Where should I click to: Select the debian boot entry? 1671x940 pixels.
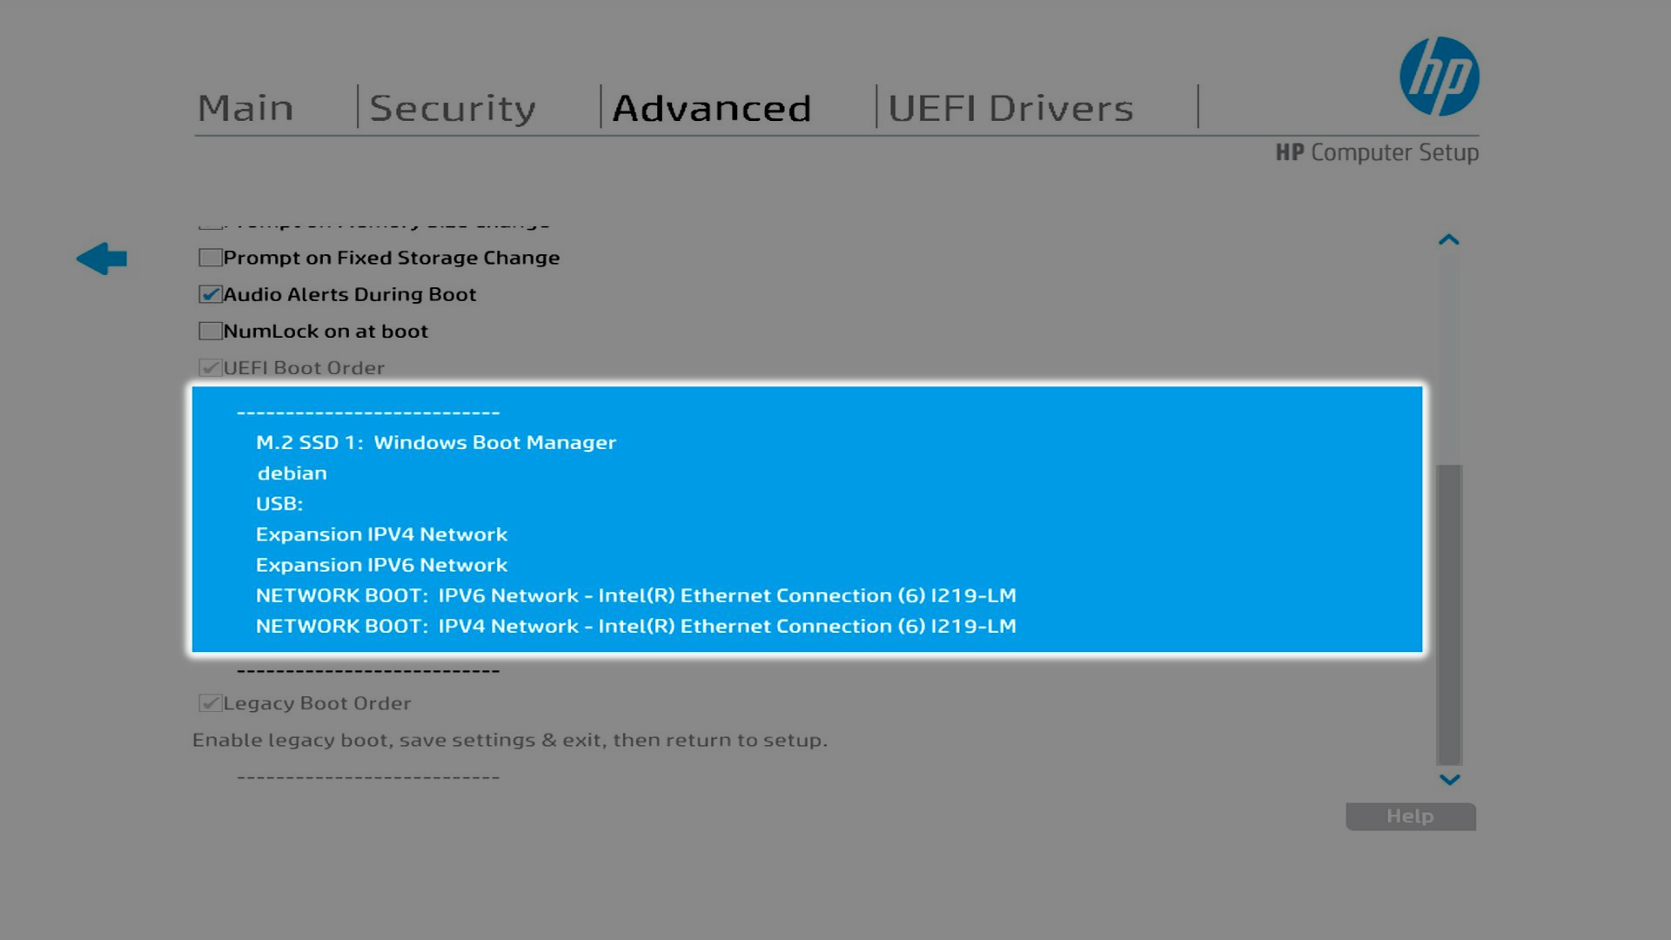point(292,473)
